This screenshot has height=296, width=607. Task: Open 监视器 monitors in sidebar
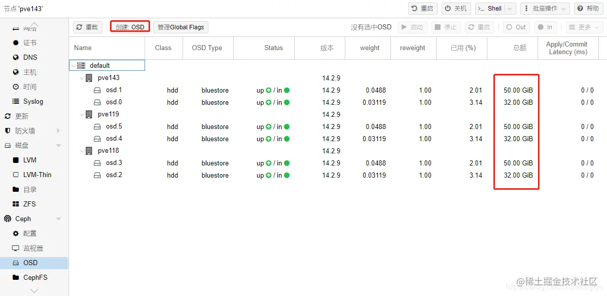point(34,248)
